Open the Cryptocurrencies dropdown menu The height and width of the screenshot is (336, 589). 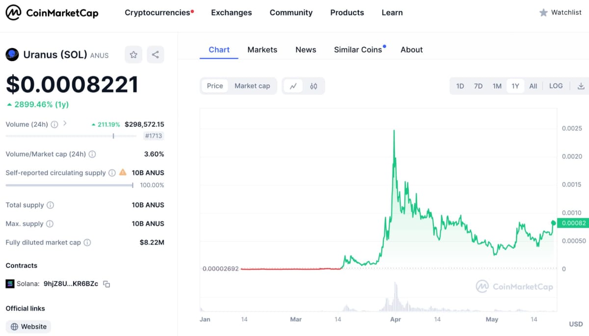pos(158,13)
